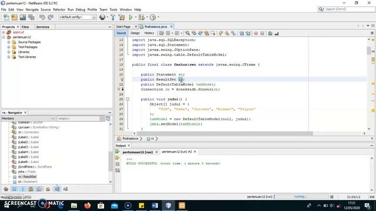The height and width of the screenshot is (211, 376).
Task: Switch to the History view button
Action: [x=149, y=33]
